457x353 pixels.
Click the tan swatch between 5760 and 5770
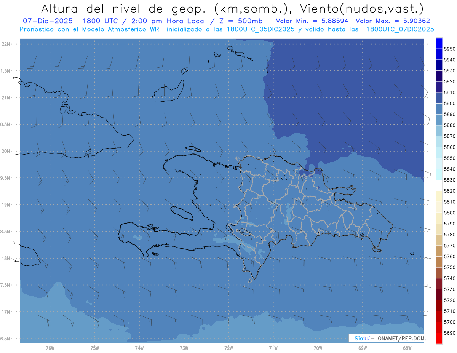click(x=439, y=251)
